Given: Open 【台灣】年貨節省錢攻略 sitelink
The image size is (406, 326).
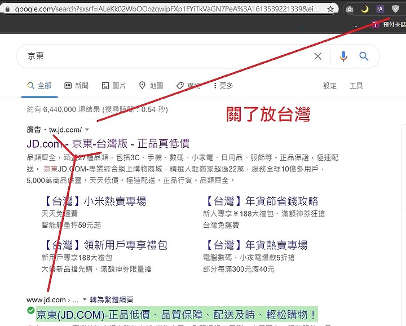Looking at the screenshot, I should (262, 201).
